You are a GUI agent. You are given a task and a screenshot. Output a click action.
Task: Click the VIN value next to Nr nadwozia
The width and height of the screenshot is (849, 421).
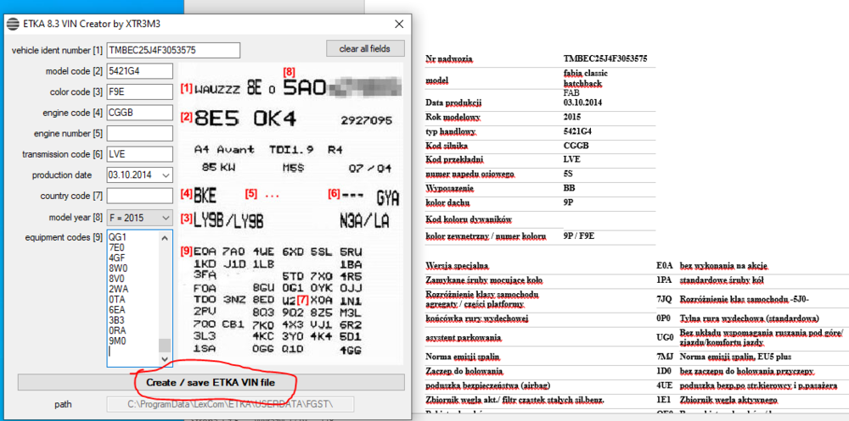click(x=605, y=59)
